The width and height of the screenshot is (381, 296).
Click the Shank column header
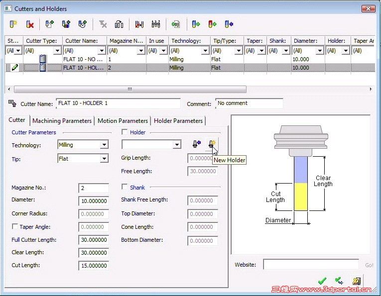279,41
